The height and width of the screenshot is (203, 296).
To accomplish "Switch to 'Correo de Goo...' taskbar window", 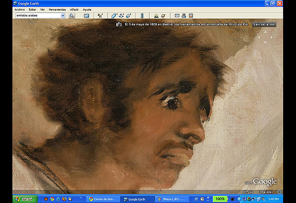I will pyautogui.click(x=102, y=199).
